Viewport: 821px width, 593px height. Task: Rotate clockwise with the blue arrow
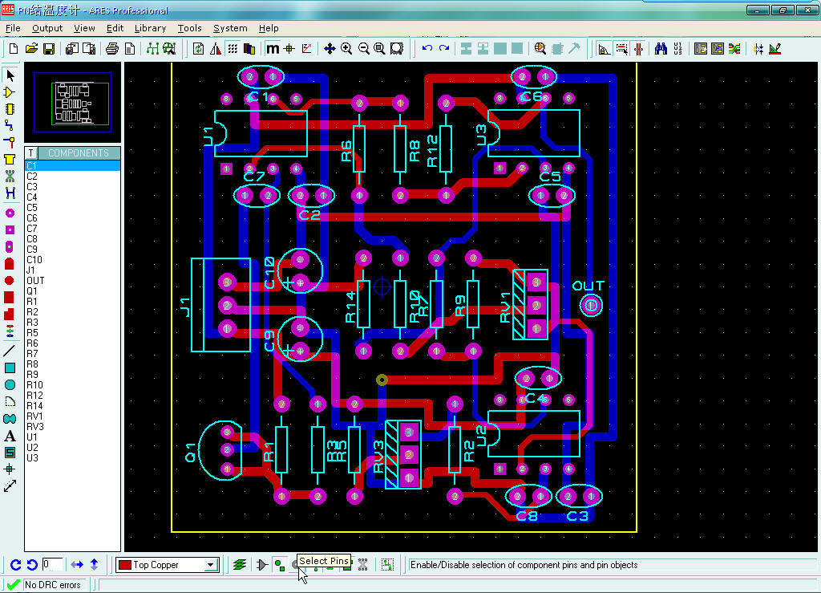tap(15, 565)
